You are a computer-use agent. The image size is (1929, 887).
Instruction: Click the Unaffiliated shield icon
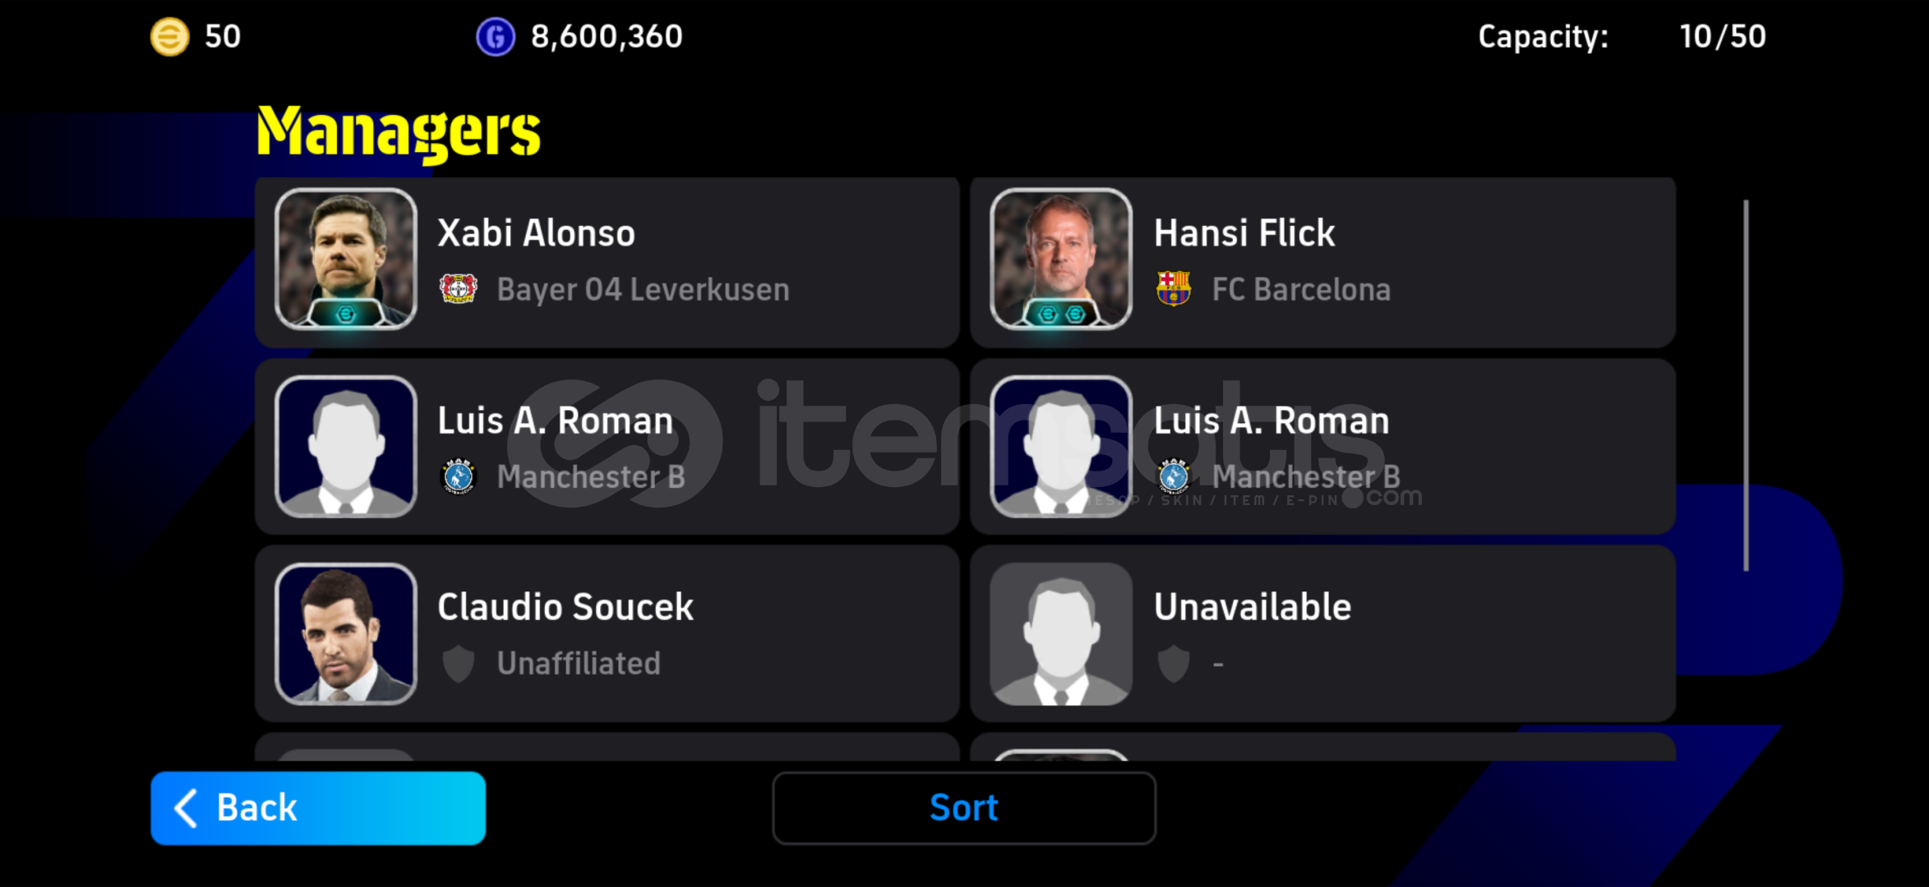459,664
